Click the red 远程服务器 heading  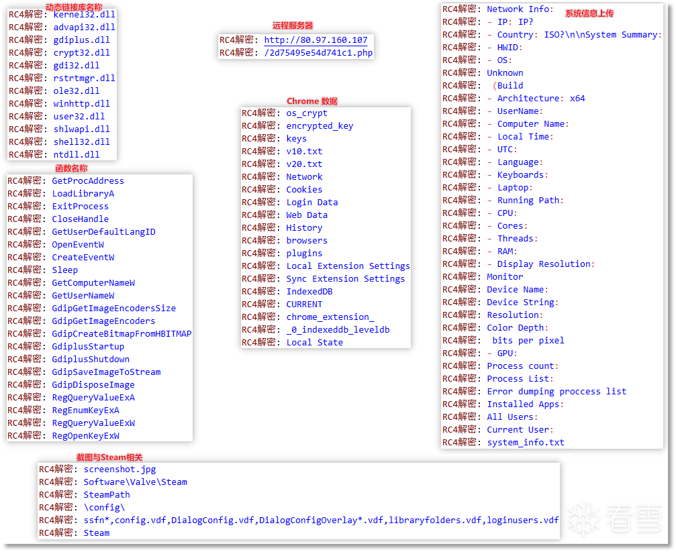click(x=293, y=25)
